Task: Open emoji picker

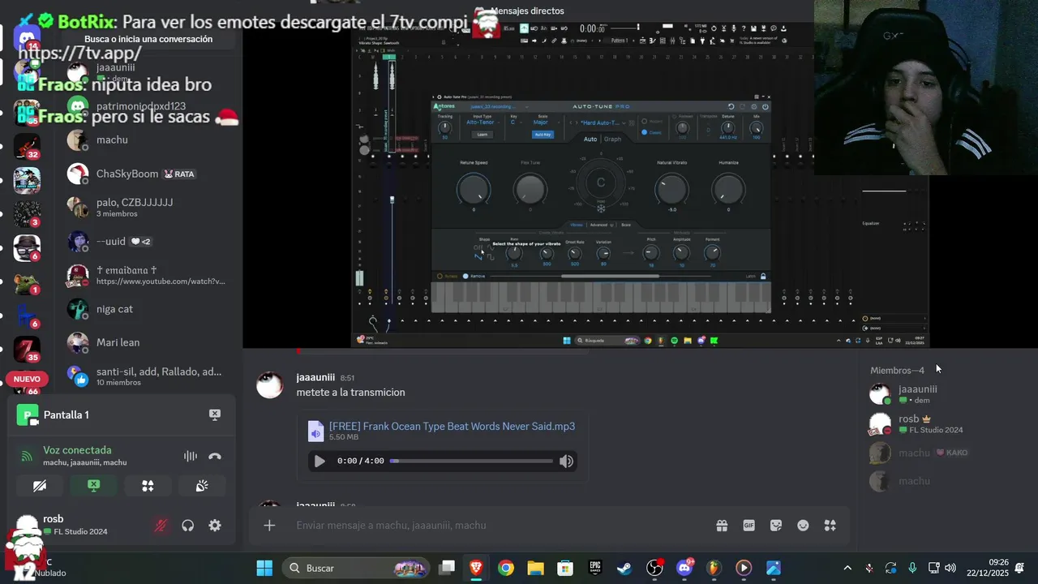Action: (x=803, y=526)
